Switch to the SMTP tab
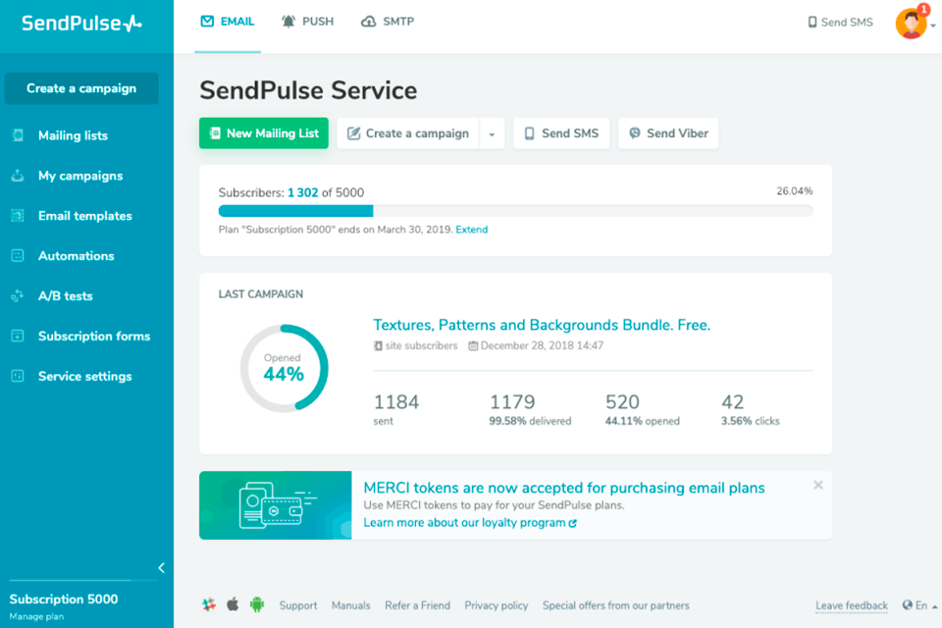The image size is (942, 628). [x=388, y=23]
